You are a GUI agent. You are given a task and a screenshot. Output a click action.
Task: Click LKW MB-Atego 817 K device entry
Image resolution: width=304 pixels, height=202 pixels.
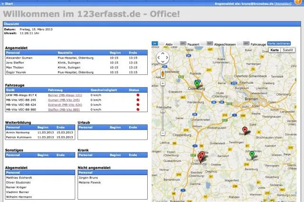(21, 95)
